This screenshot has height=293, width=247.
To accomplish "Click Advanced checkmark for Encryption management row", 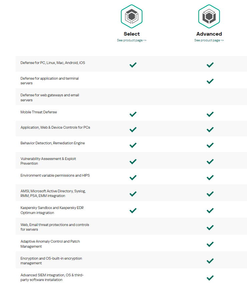I will 210,261.
